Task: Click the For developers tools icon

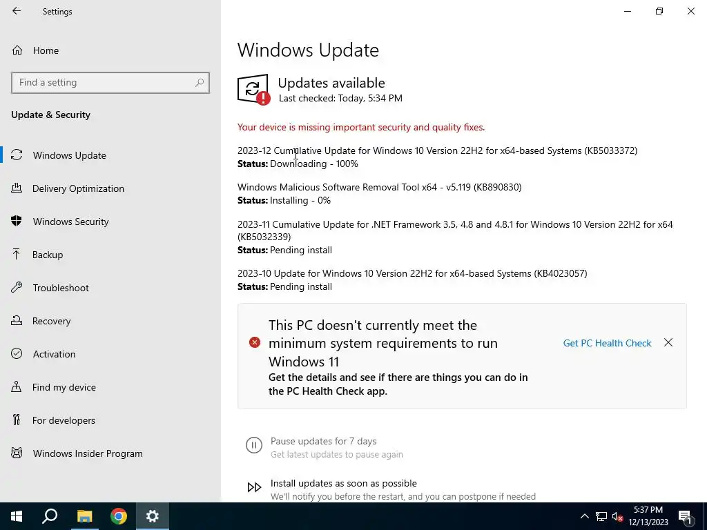Action: 17,420
